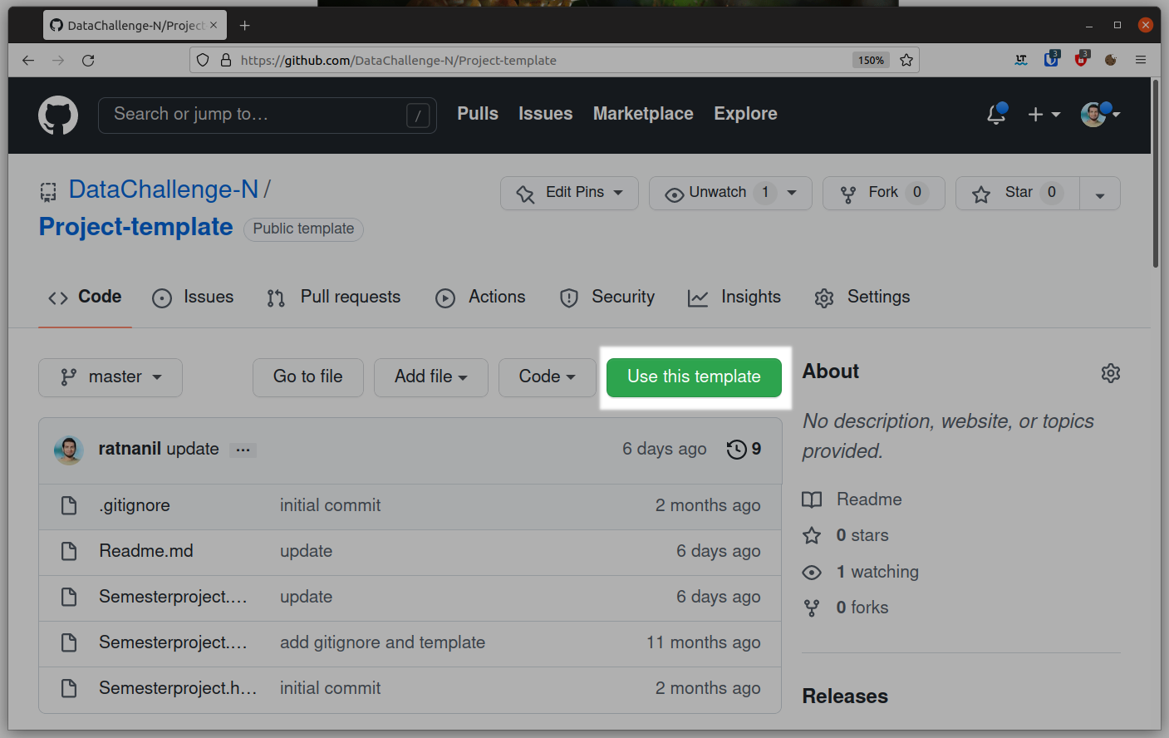Bookmark this page with the star icon
The image size is (1169, 738).
click(906, 60)
